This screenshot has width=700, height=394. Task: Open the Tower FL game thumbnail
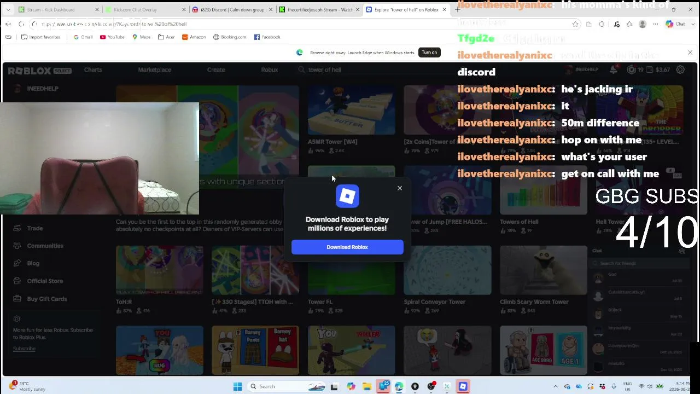pos(351,270)
